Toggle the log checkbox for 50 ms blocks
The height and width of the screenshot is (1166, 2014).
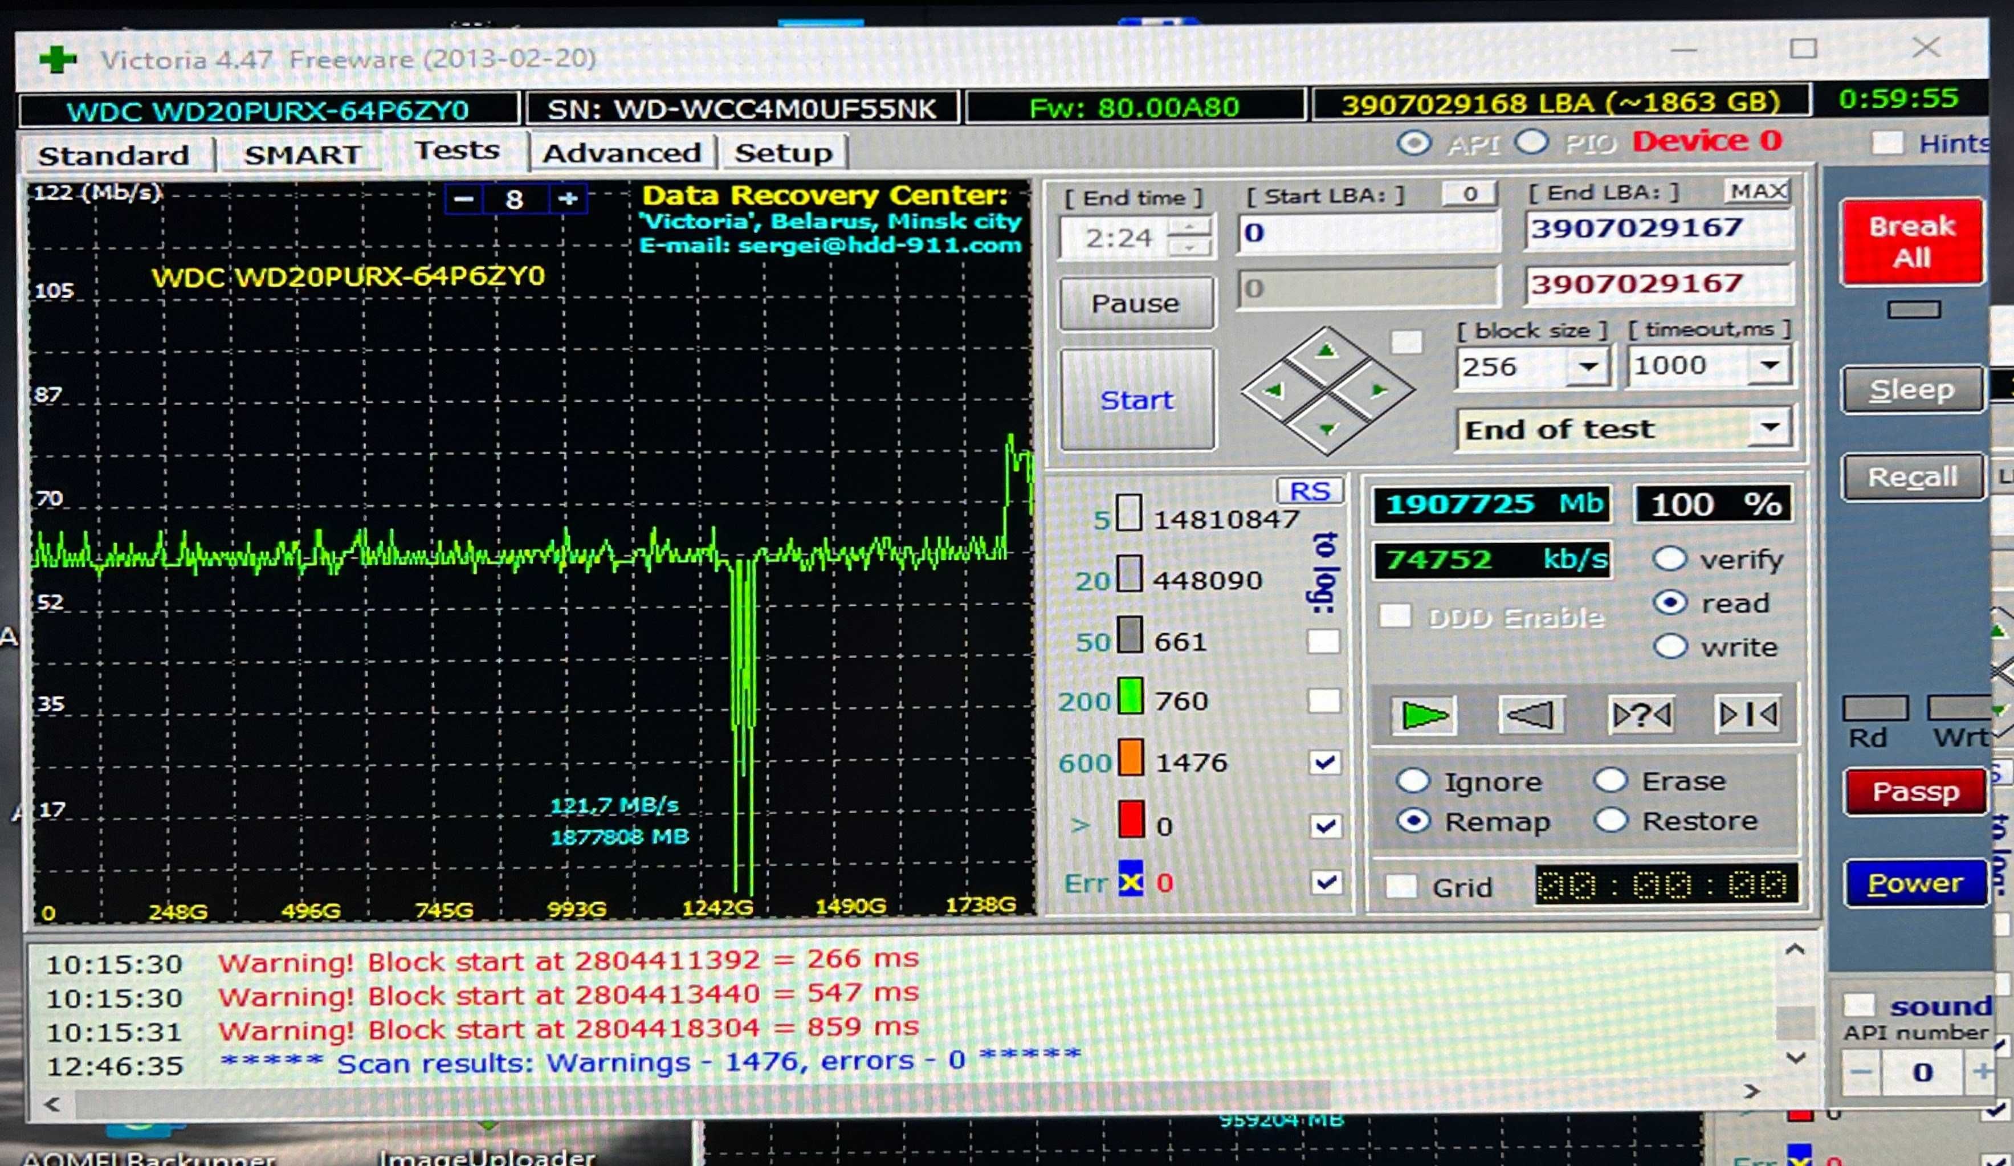[1323, 641]
